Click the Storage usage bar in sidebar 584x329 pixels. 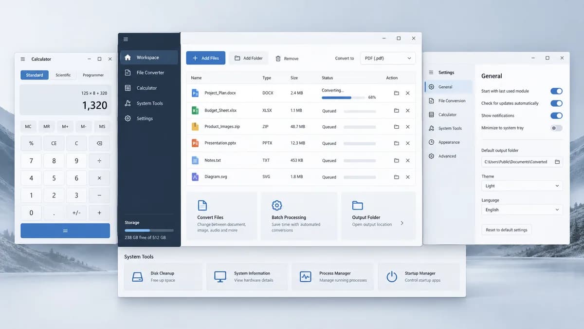point(149,230)
